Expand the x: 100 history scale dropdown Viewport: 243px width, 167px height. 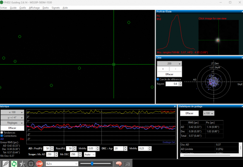point(12,112)
